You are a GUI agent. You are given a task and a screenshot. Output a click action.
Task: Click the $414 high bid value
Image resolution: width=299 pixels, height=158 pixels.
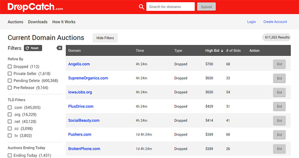[x=209, y=120]
